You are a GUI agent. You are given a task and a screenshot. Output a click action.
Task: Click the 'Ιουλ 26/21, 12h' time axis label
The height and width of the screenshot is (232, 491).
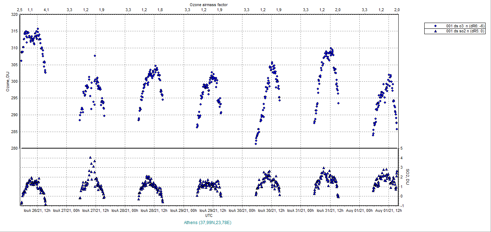pyautogui.click(x=37, y=210)
